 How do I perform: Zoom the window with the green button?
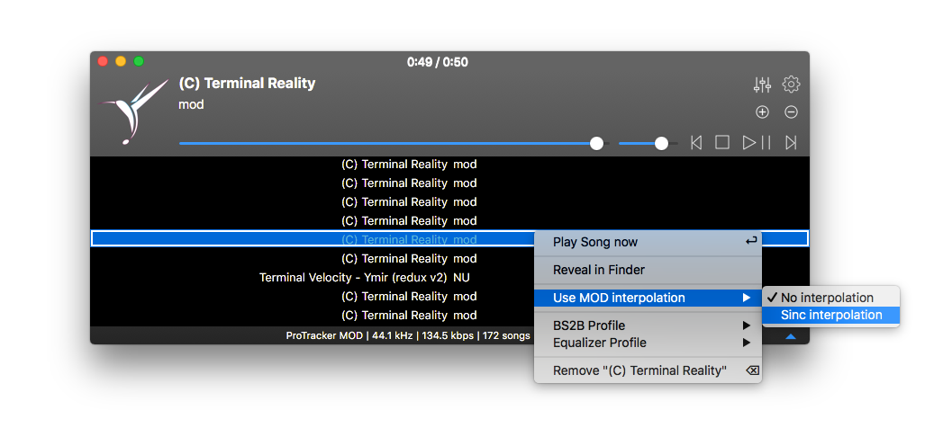click(x=139, y=61)
